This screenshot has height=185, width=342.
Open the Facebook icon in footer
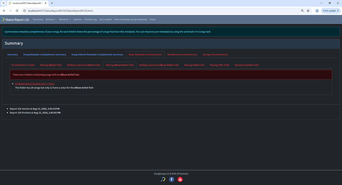point(171,180)
